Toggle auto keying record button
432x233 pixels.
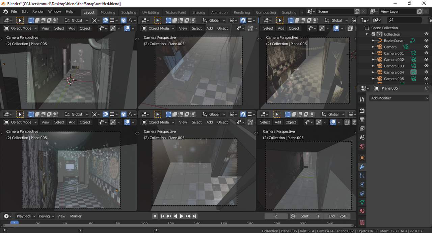pos(155,216)
